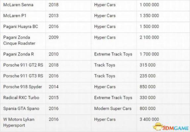Select Radical RXC Turbo name
This screenshot has height=132, width=190.
(21, 98)
